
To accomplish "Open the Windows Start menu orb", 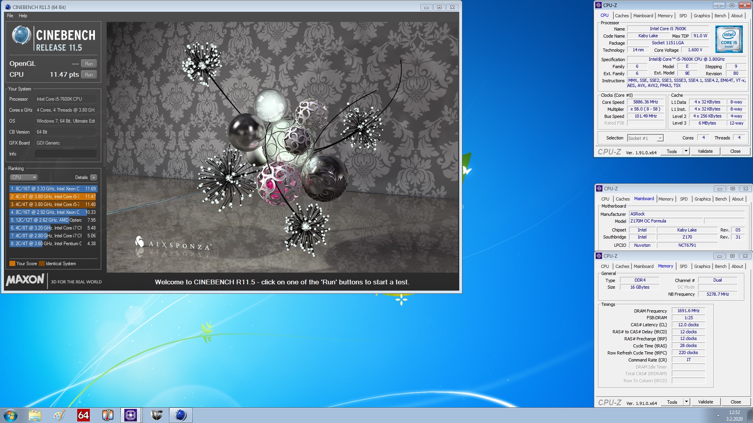I will (11, 415).
